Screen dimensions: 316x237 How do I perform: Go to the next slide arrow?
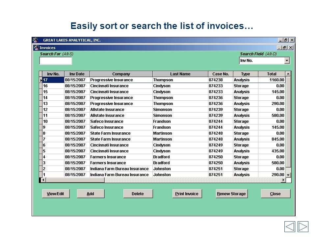pos(303,226)
